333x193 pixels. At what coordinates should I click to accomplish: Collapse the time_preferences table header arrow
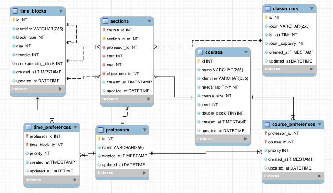pyautogui.click(x=76, y=127)
